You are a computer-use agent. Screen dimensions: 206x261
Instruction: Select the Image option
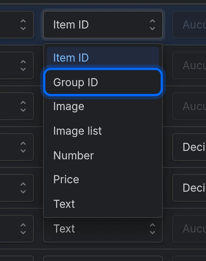coord(103,106)
